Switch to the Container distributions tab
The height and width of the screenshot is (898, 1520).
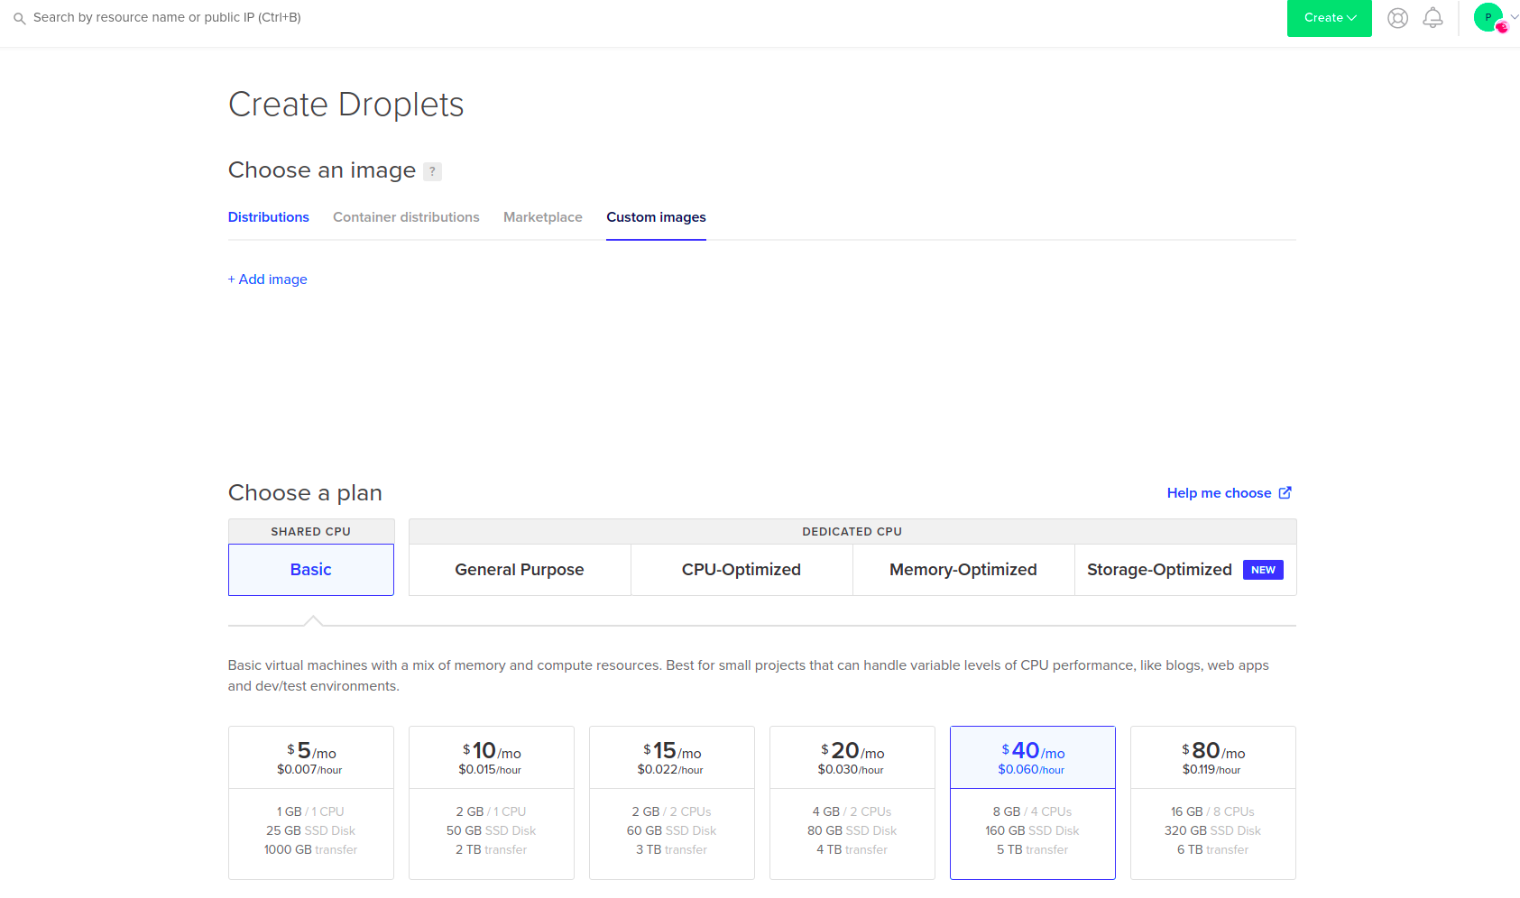click(x=406, y=217)
